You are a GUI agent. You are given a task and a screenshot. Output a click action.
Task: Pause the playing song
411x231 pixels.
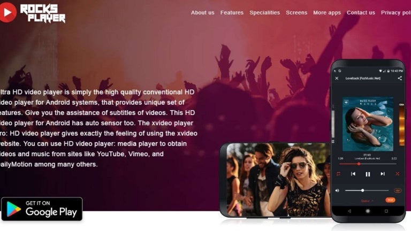pos(368,174)
